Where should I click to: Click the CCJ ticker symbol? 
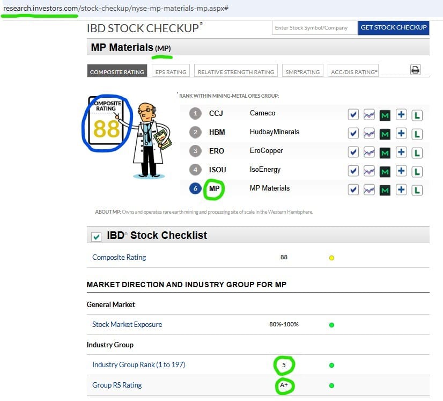[x=216, y=113]
